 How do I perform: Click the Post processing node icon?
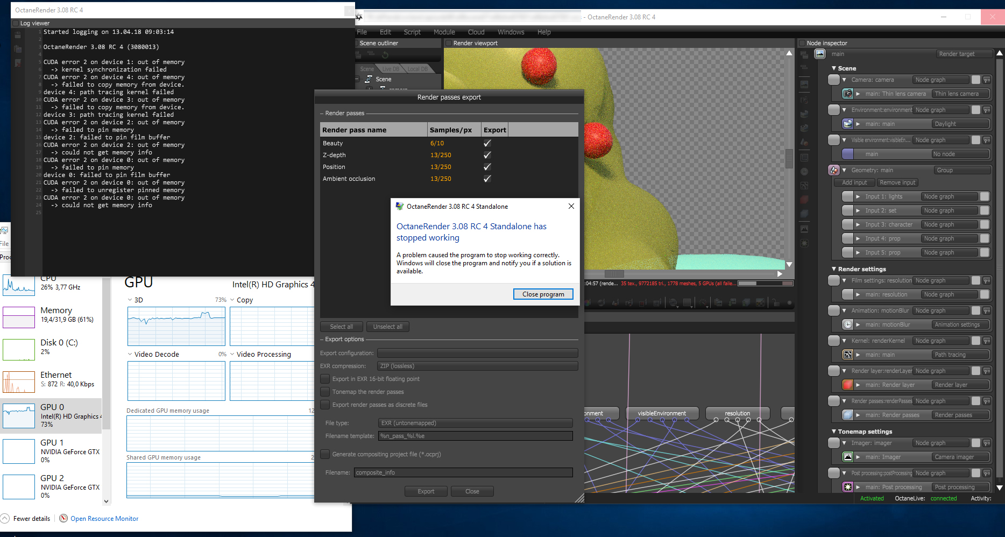point(848,487)
